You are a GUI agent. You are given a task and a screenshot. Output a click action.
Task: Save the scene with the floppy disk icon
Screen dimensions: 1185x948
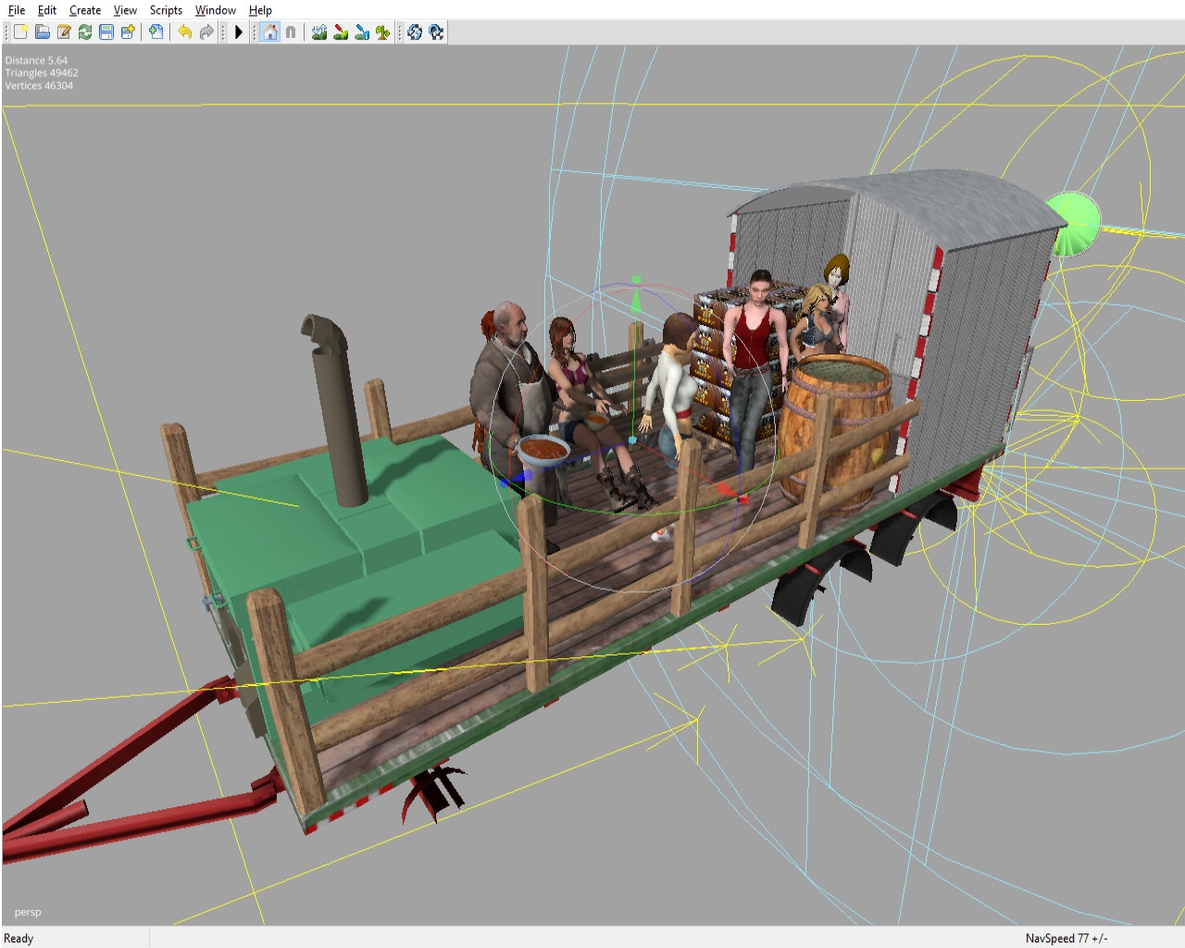coord(106,32)
